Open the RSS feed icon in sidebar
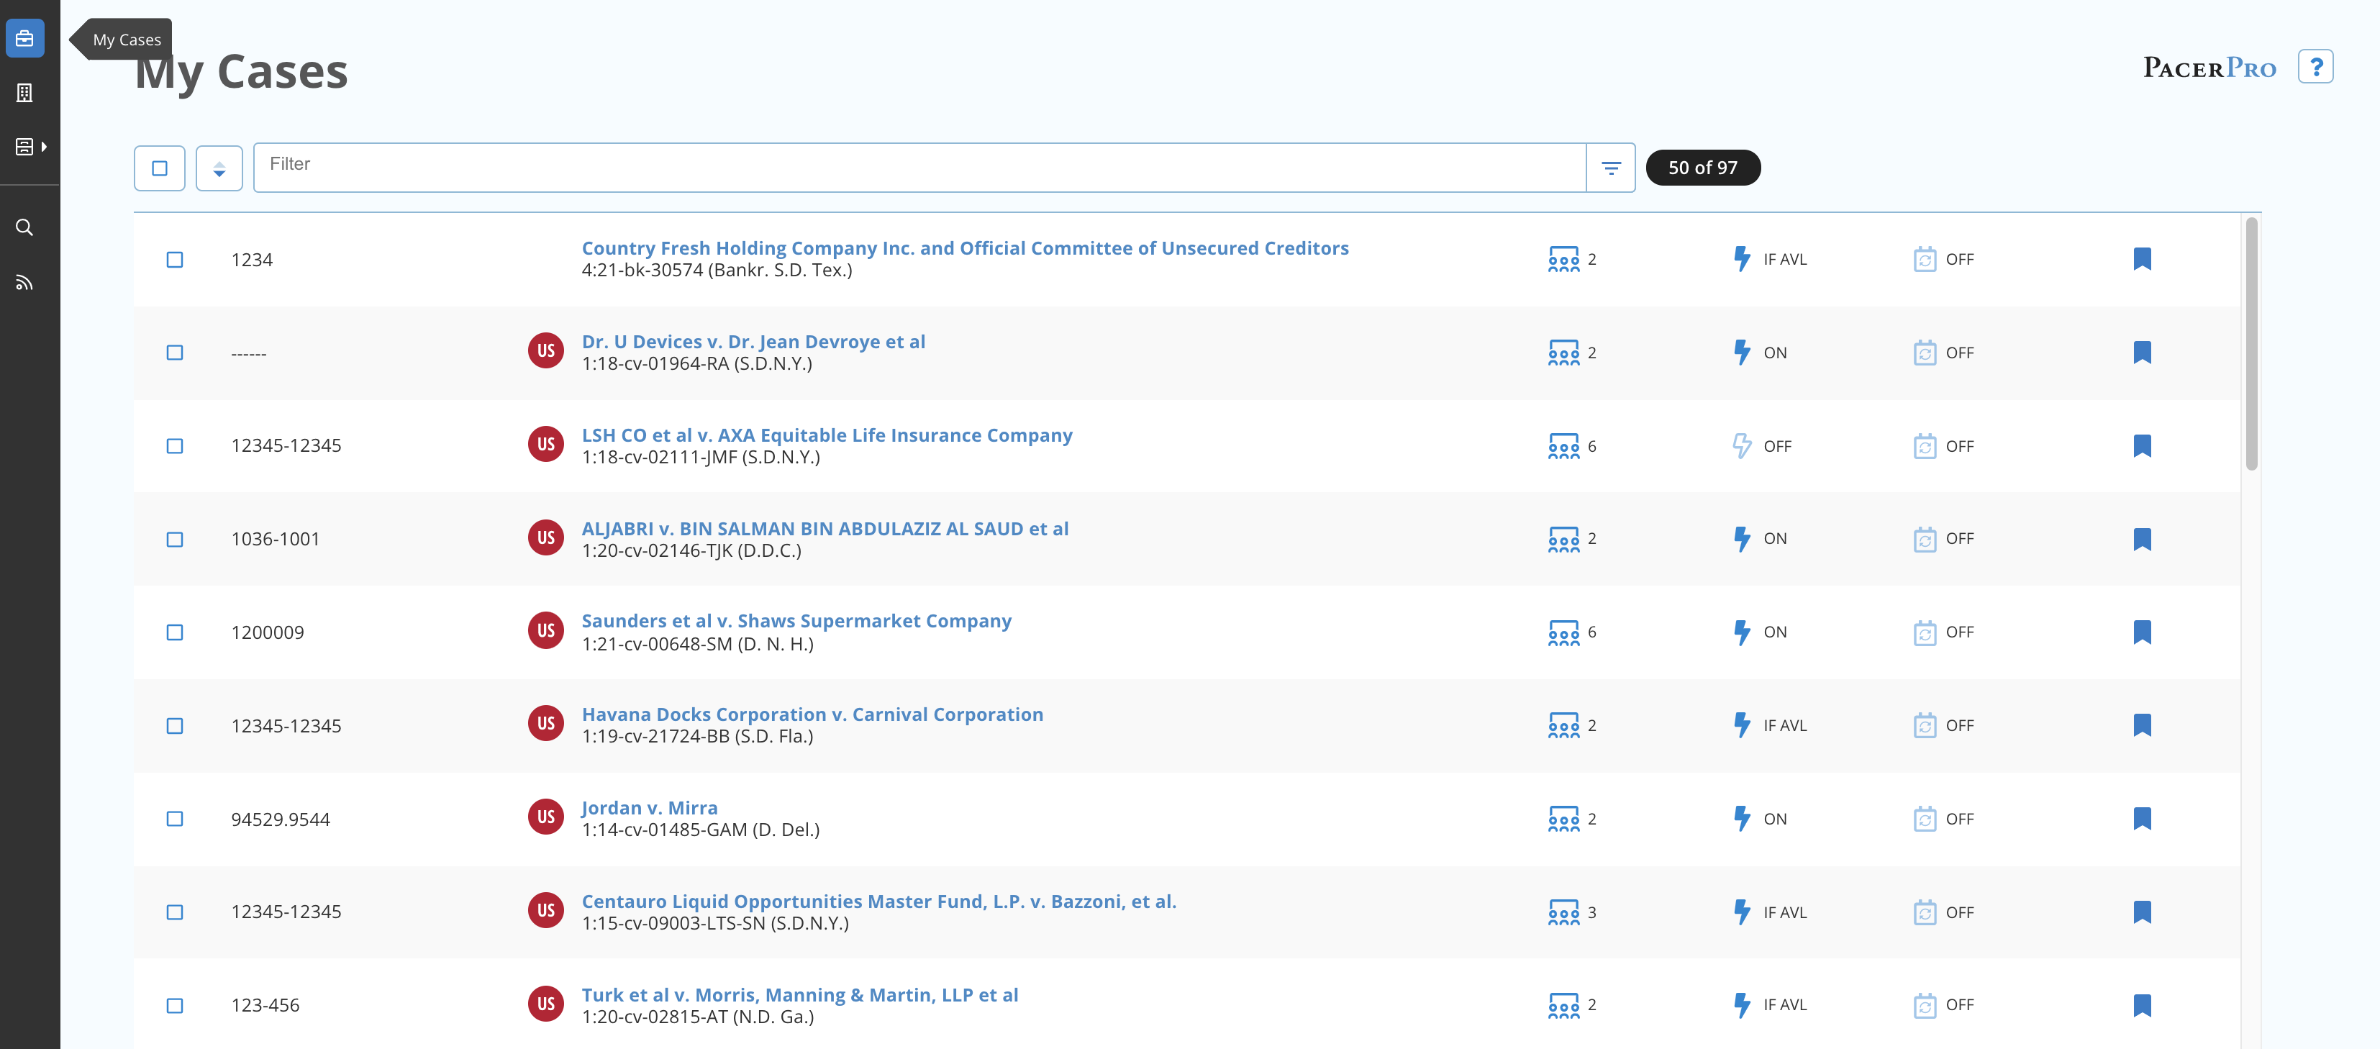This screenshot has width=2380, height=1049. pos(25,283)
